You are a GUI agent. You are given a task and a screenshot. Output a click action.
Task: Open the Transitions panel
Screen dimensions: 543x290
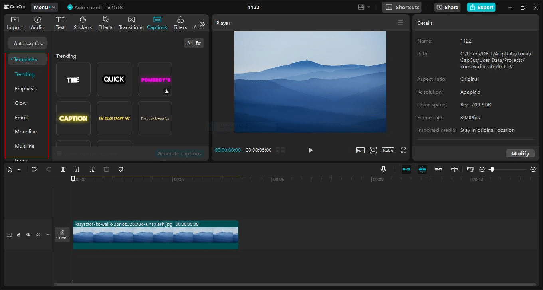click(131, 22)
